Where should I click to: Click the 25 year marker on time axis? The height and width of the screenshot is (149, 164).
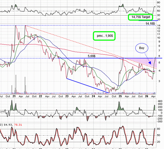click(x=120, y=96)
